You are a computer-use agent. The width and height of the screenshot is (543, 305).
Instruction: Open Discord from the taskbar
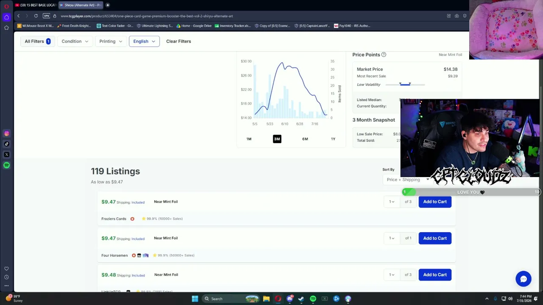290,299
